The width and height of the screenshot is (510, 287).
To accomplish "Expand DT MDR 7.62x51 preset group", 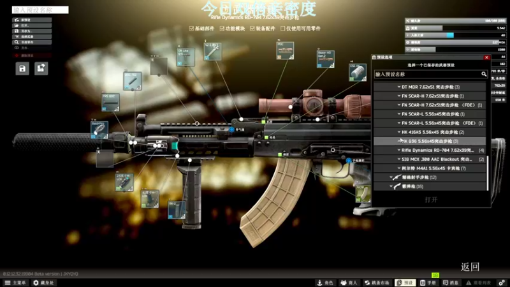I will click(429, 87).
